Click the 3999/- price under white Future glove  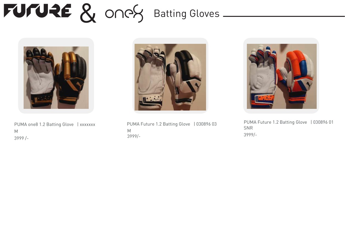[134, 136]
